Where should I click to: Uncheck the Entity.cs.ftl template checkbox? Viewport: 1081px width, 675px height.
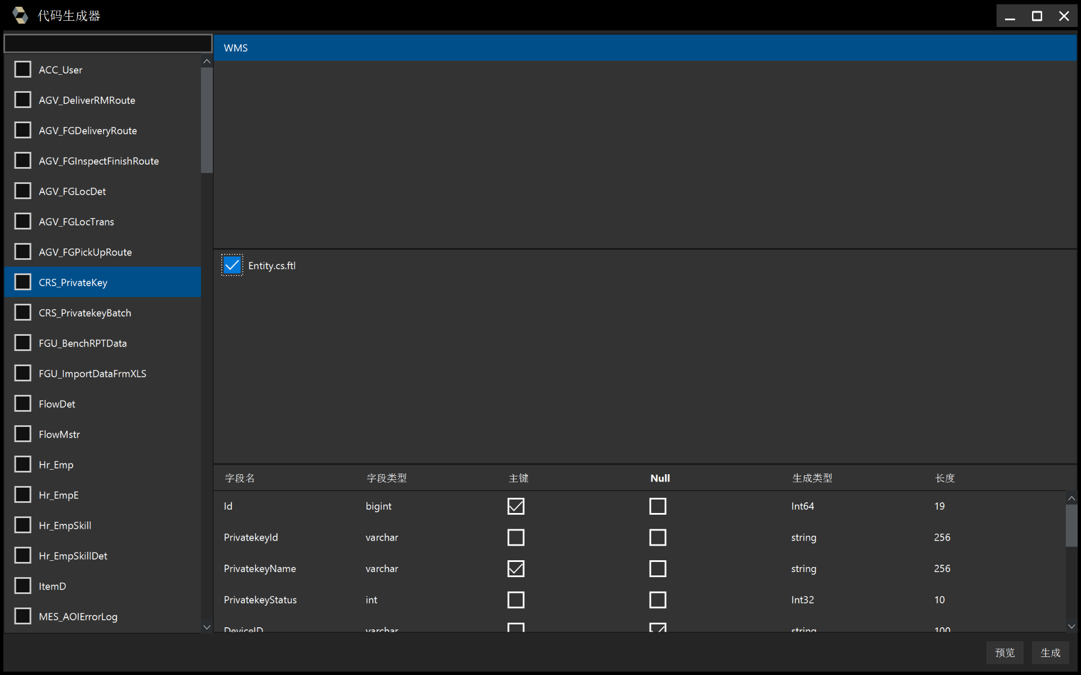click(232, 265)
